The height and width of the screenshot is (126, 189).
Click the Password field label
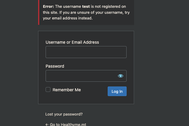(x=55, y=66)
